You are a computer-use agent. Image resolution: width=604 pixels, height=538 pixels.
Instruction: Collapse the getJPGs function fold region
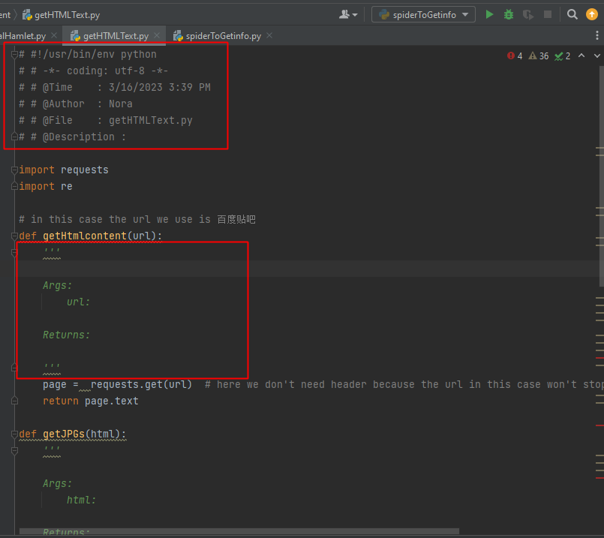pyautogui.click(x=14, y=434)
